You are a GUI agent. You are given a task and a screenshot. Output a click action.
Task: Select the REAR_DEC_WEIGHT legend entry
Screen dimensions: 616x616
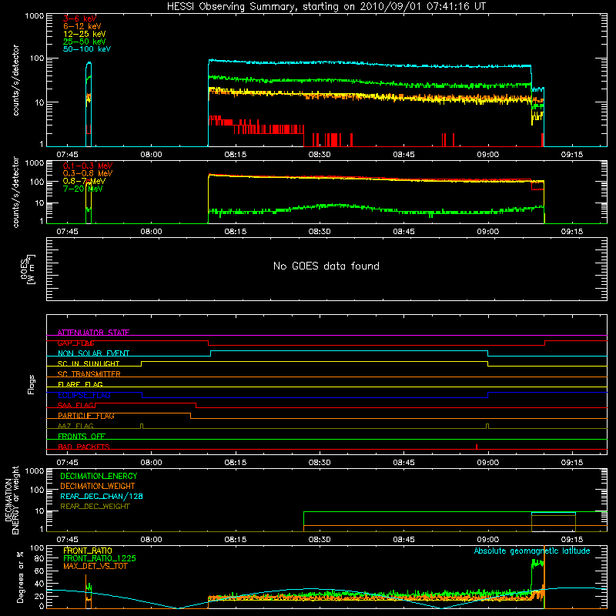pyautogui.click(x=95, y=507)
